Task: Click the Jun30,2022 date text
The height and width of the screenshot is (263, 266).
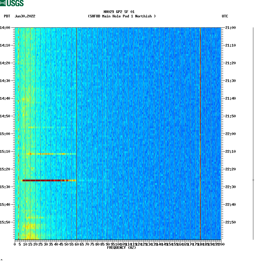Action: tap(24, 17)
